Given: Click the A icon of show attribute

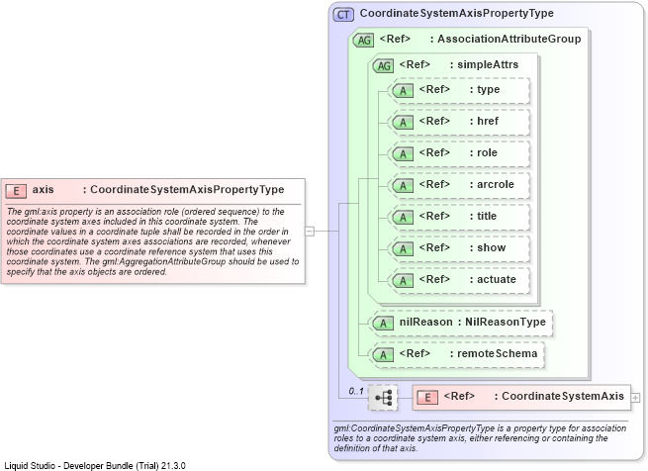Looking at the screenshot, I should point(403,249).
